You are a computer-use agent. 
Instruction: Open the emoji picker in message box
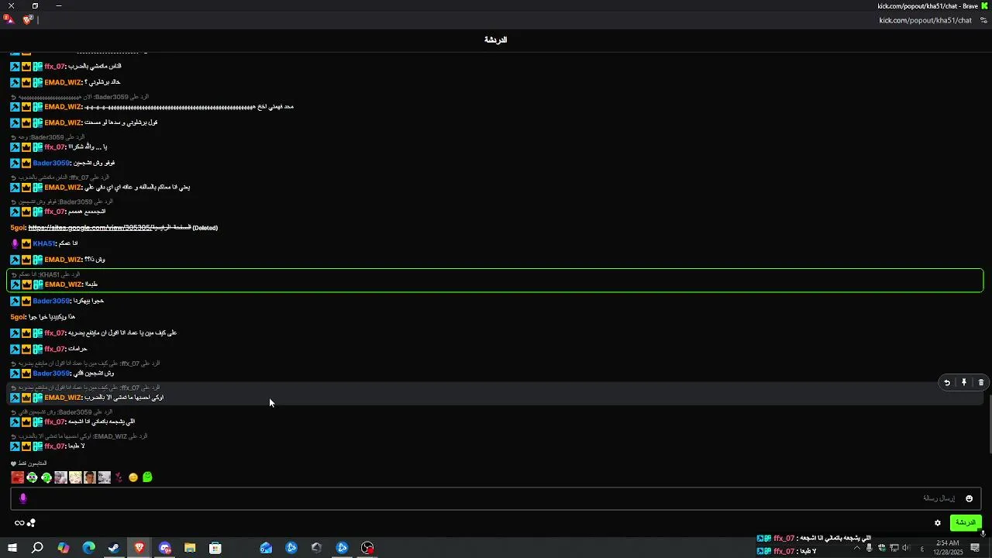[969, 498]
